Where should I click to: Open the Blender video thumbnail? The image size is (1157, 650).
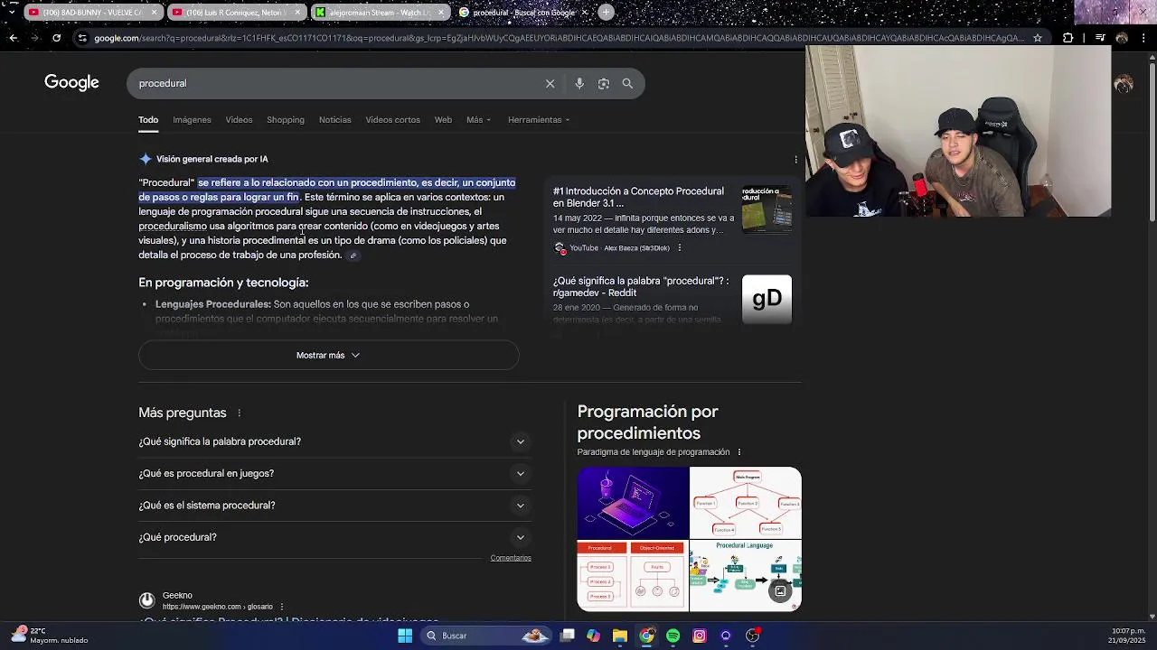(x=767, y=209)
